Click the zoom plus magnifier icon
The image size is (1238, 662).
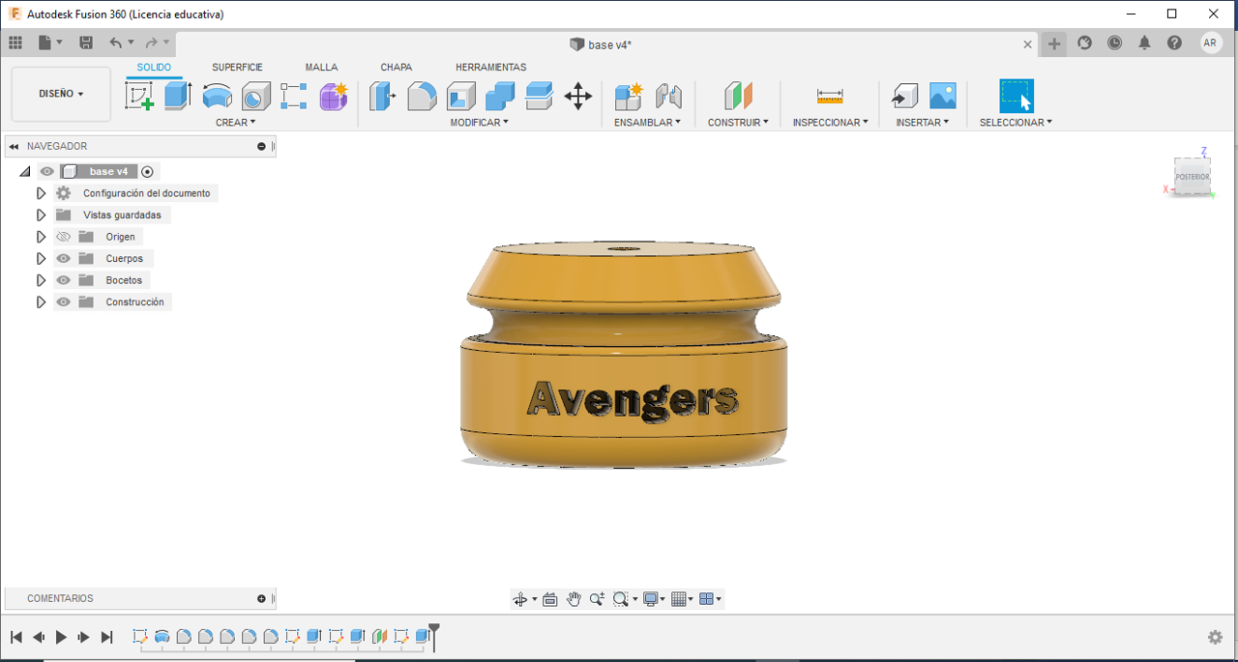597,599
